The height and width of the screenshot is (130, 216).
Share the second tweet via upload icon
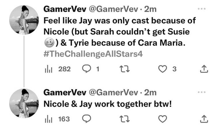[x=204, y=119]
